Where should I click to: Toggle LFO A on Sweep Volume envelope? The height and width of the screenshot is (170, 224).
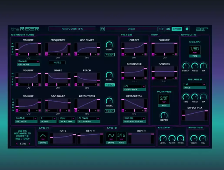pyautogui.click(x=17, y=54)
